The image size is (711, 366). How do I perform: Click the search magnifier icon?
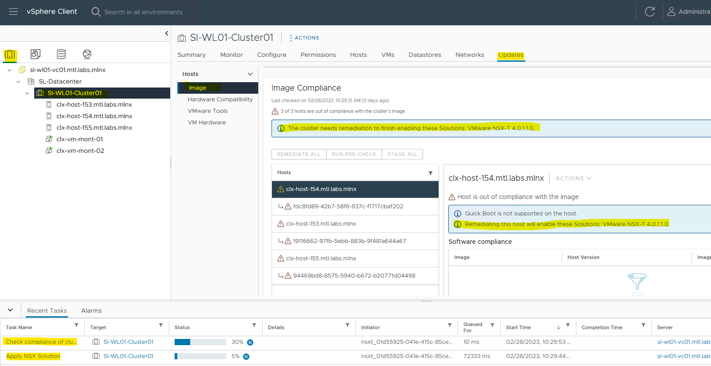96,12
